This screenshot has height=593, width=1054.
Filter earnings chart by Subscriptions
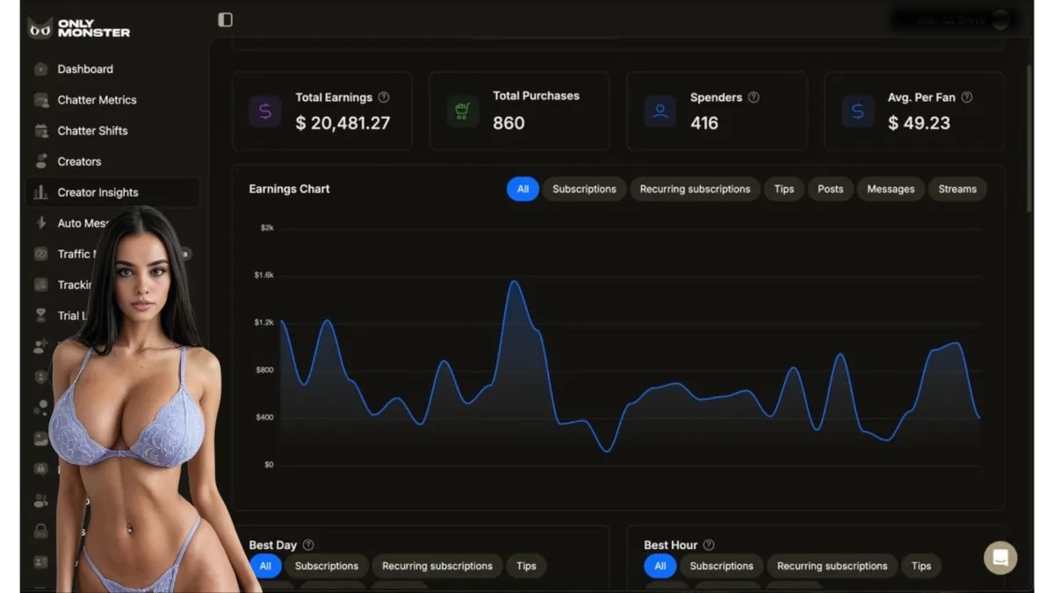pyautogui.click(x=584, y=189)
